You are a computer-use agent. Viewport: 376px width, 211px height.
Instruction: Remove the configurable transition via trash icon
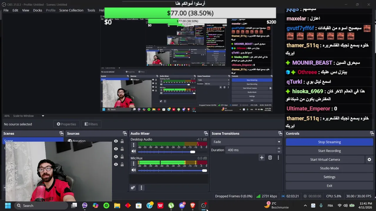tap(270, 158)
